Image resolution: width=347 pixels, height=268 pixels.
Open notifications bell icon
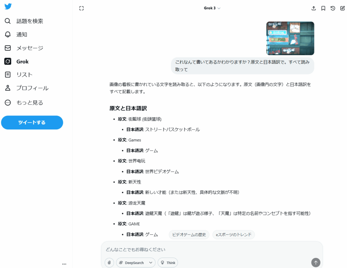[x=7, y=35]
